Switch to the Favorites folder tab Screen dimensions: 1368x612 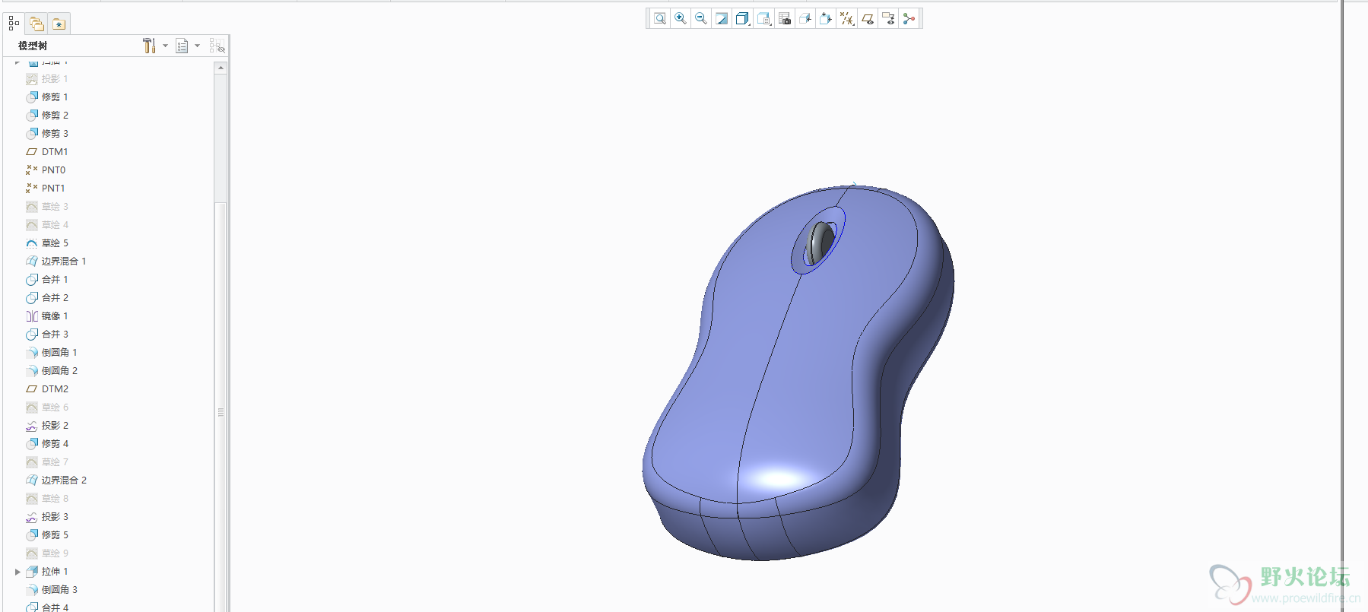(x=59, y=24)
